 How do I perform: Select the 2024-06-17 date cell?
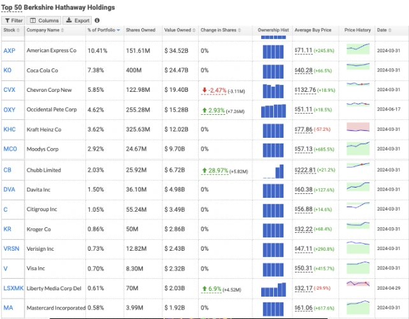389,109
